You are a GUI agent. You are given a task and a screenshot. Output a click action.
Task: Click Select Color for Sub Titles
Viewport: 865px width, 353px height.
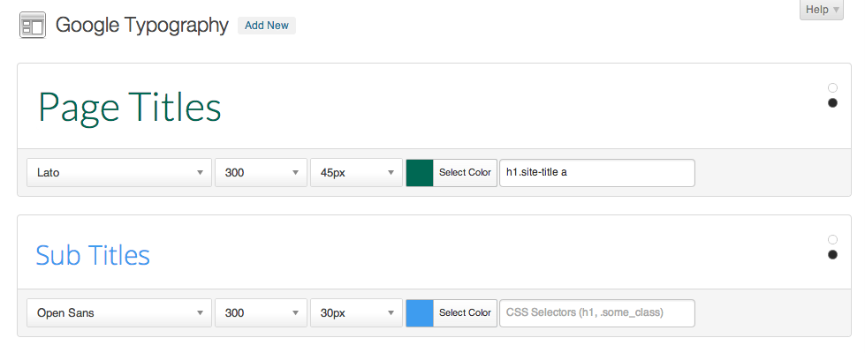[x=465, y=312]
